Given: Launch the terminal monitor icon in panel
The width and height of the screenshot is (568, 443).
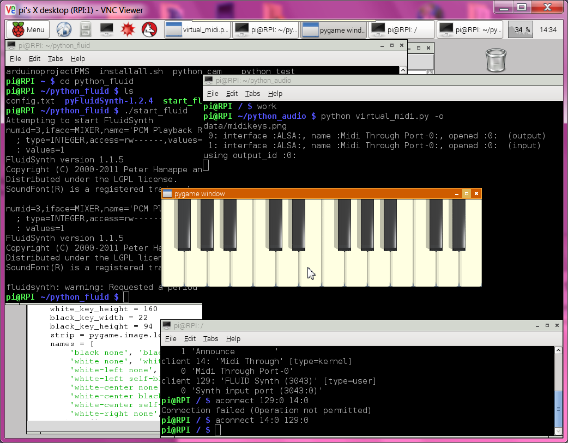Looking at the screenshot, I should click(106, 30).
